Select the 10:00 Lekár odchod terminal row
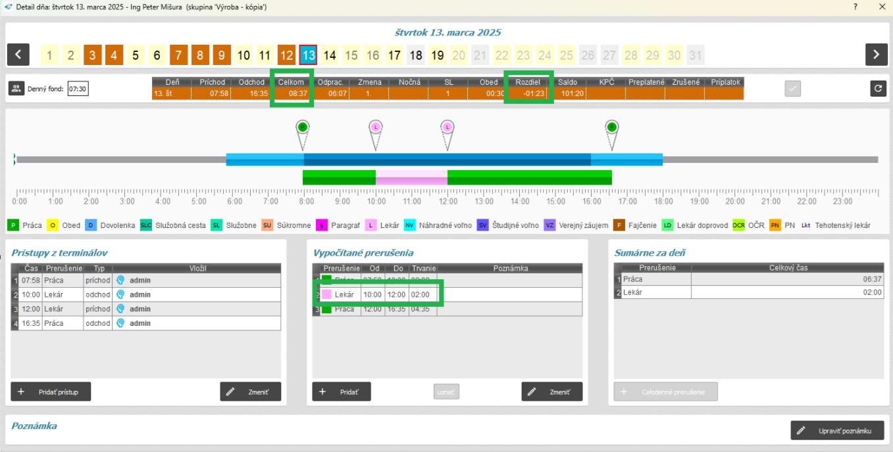The height and width of the screenshot is (452, 893). pos(145,294)
